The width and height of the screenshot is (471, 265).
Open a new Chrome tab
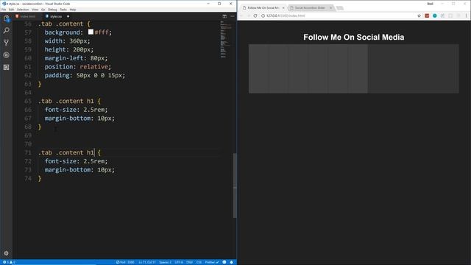click(x=340, y=8)
